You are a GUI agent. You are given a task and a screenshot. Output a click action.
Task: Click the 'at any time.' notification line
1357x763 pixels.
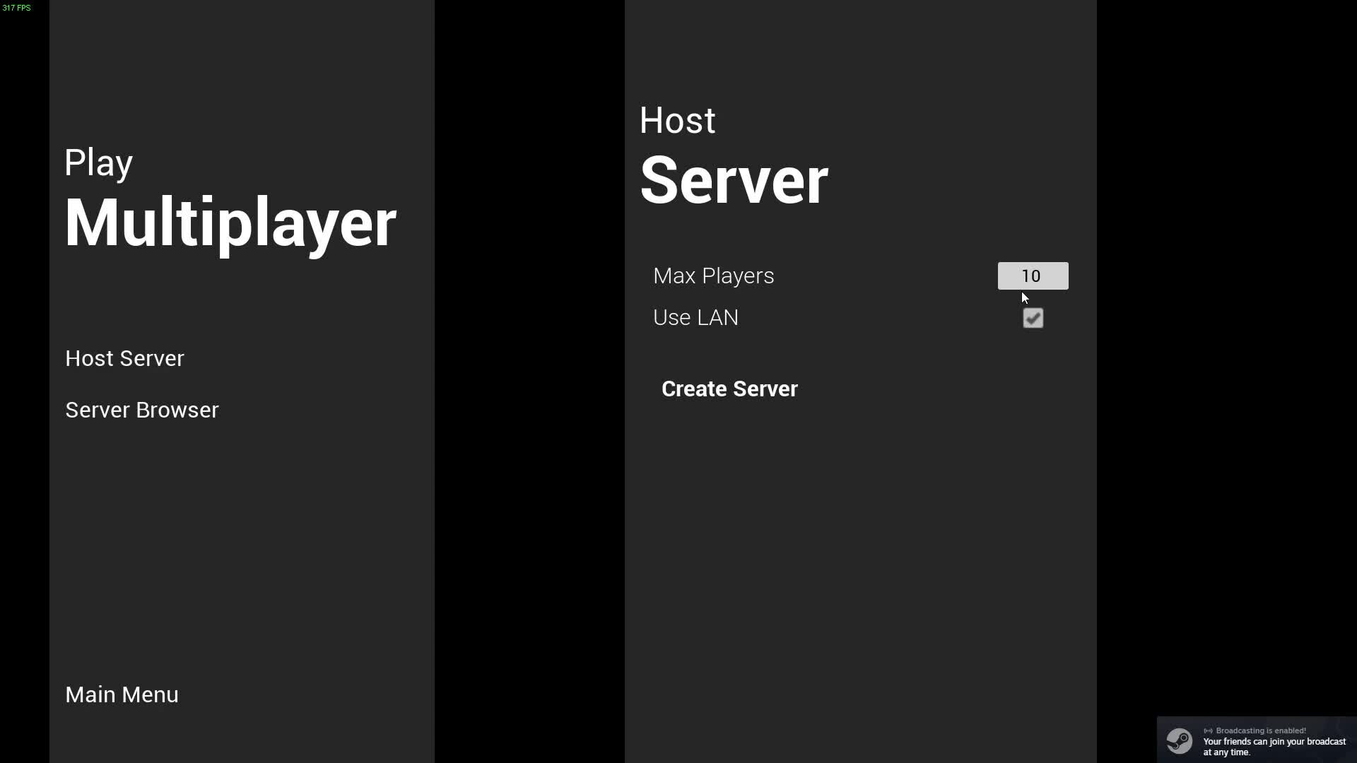click(1226, 752)
